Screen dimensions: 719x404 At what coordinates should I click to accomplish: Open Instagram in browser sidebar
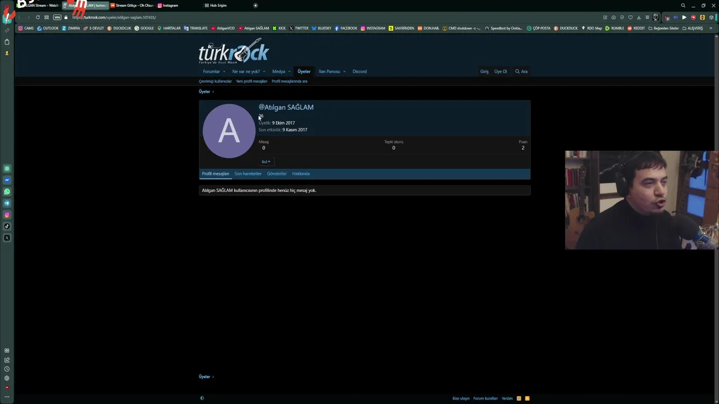coord(7,215)
